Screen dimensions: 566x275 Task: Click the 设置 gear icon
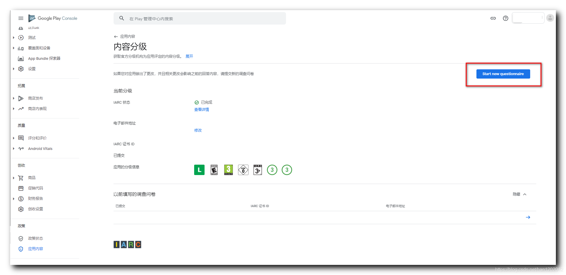pos(21,69)
